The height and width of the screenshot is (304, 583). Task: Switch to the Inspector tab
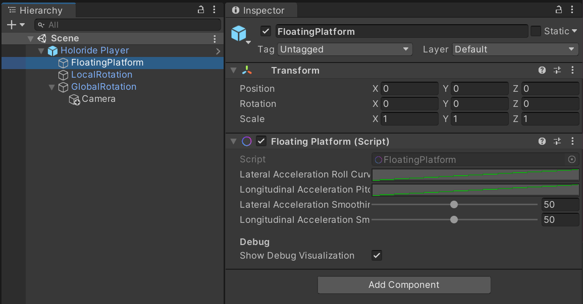pos(262,10)
